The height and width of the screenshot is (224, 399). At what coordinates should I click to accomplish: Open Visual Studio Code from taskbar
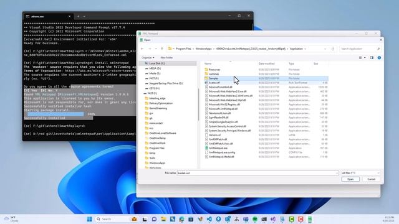[209, 219]
